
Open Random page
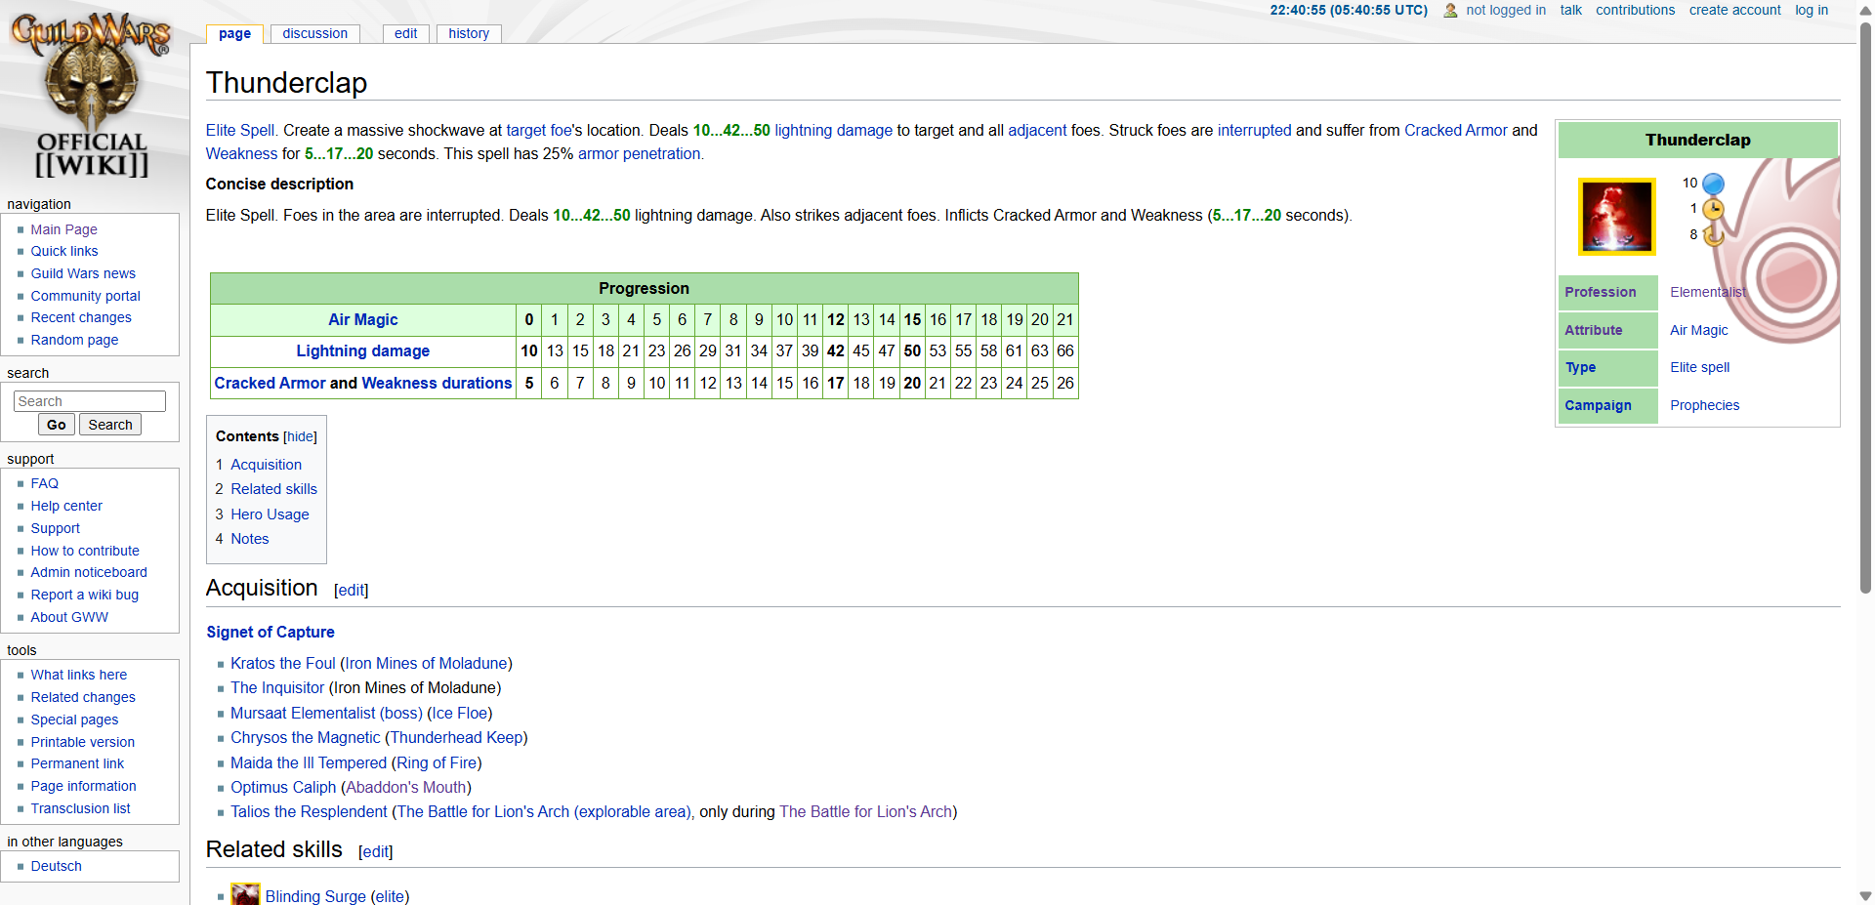tap(74, 340)
